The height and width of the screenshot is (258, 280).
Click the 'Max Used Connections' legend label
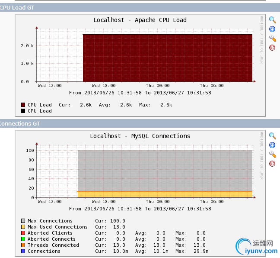[57, 227]
